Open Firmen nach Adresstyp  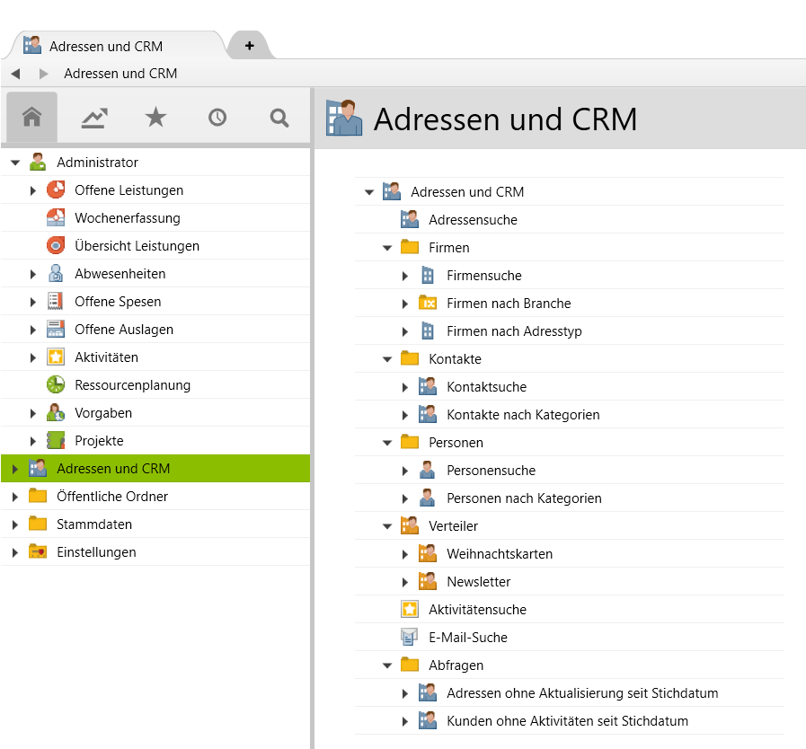coord(514,330)
